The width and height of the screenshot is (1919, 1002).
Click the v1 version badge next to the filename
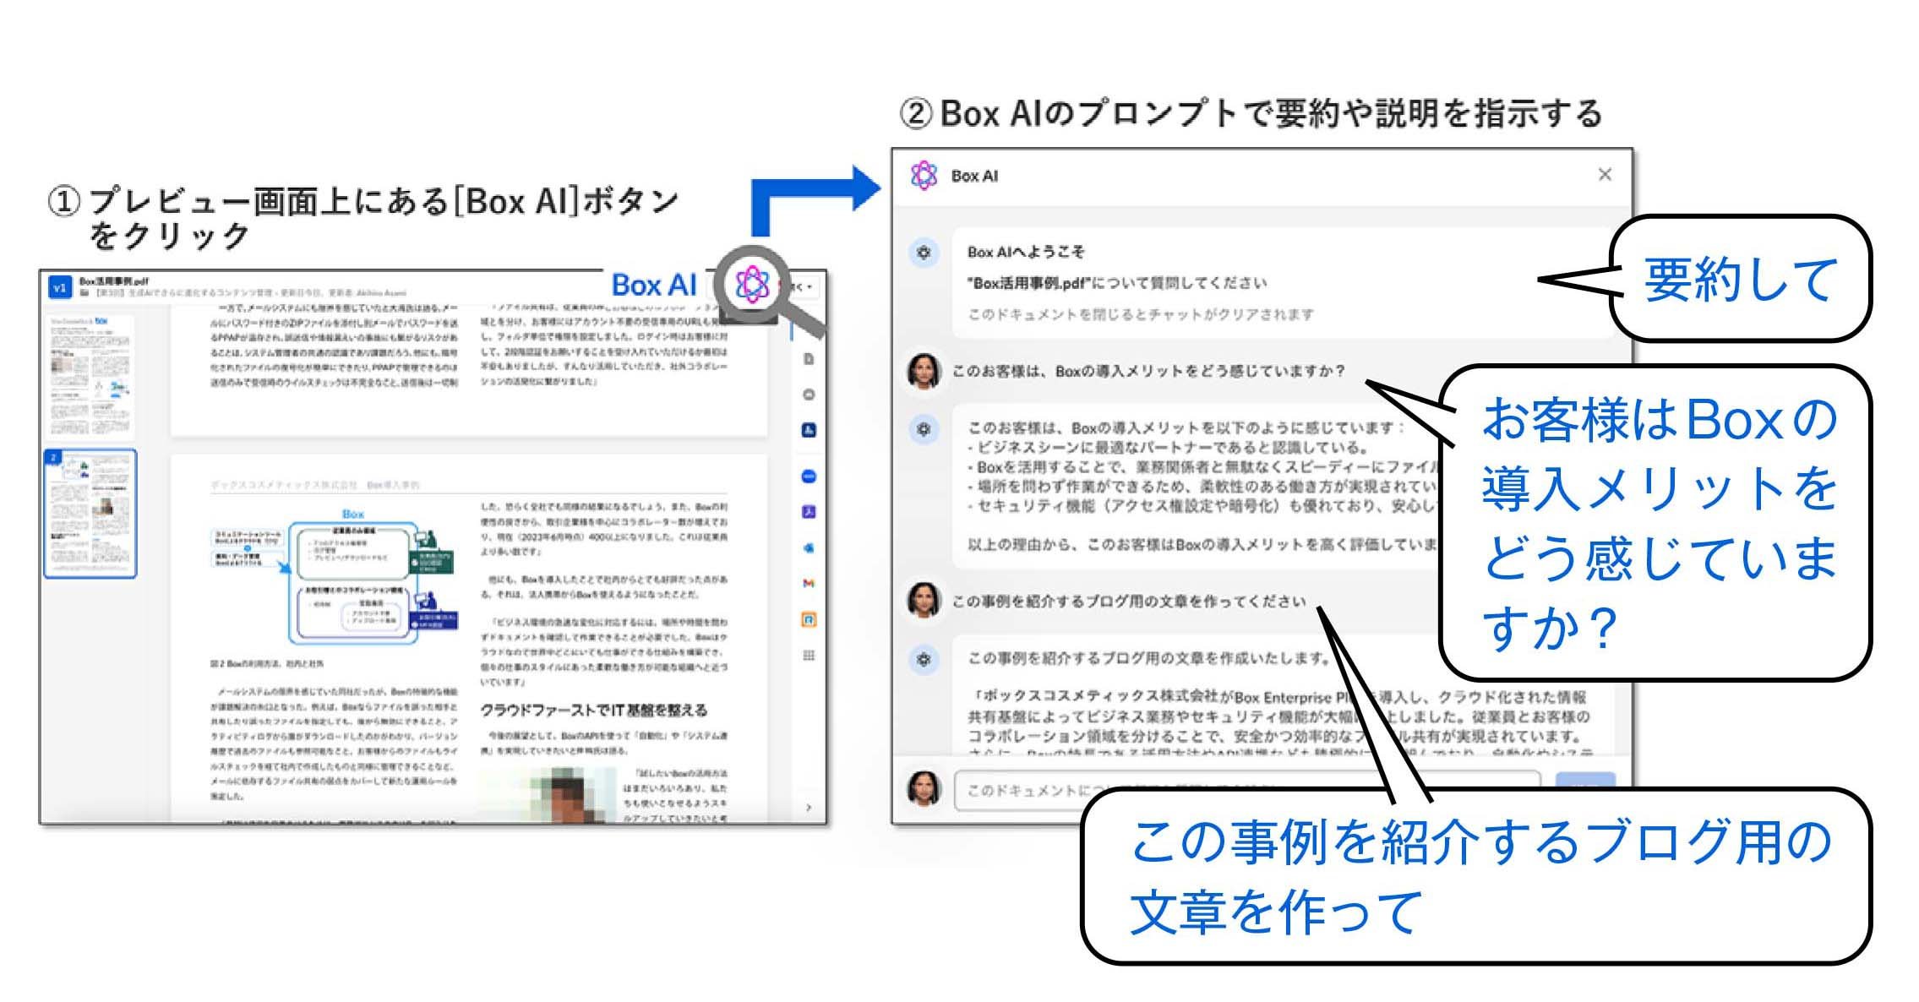click(x=59, y=287)
